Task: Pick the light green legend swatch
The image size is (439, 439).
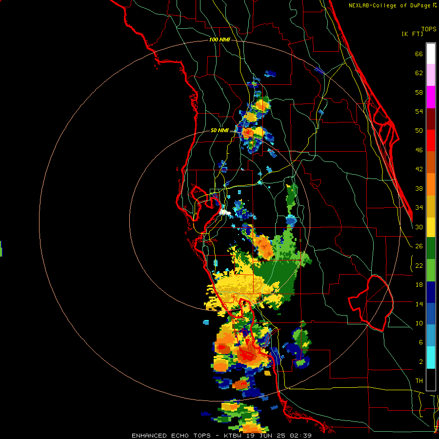Action: 431,270
